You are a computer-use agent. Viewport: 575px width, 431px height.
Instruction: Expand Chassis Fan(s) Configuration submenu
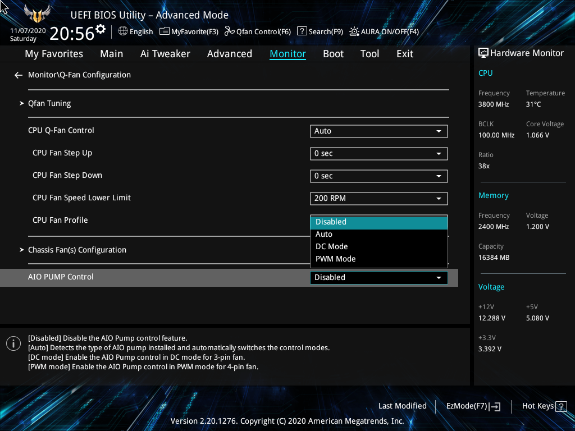[77, 250]
